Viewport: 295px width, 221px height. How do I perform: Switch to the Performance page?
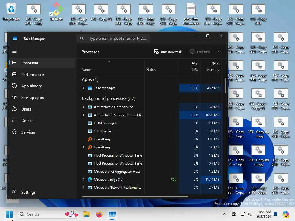(x=42, y=75)
